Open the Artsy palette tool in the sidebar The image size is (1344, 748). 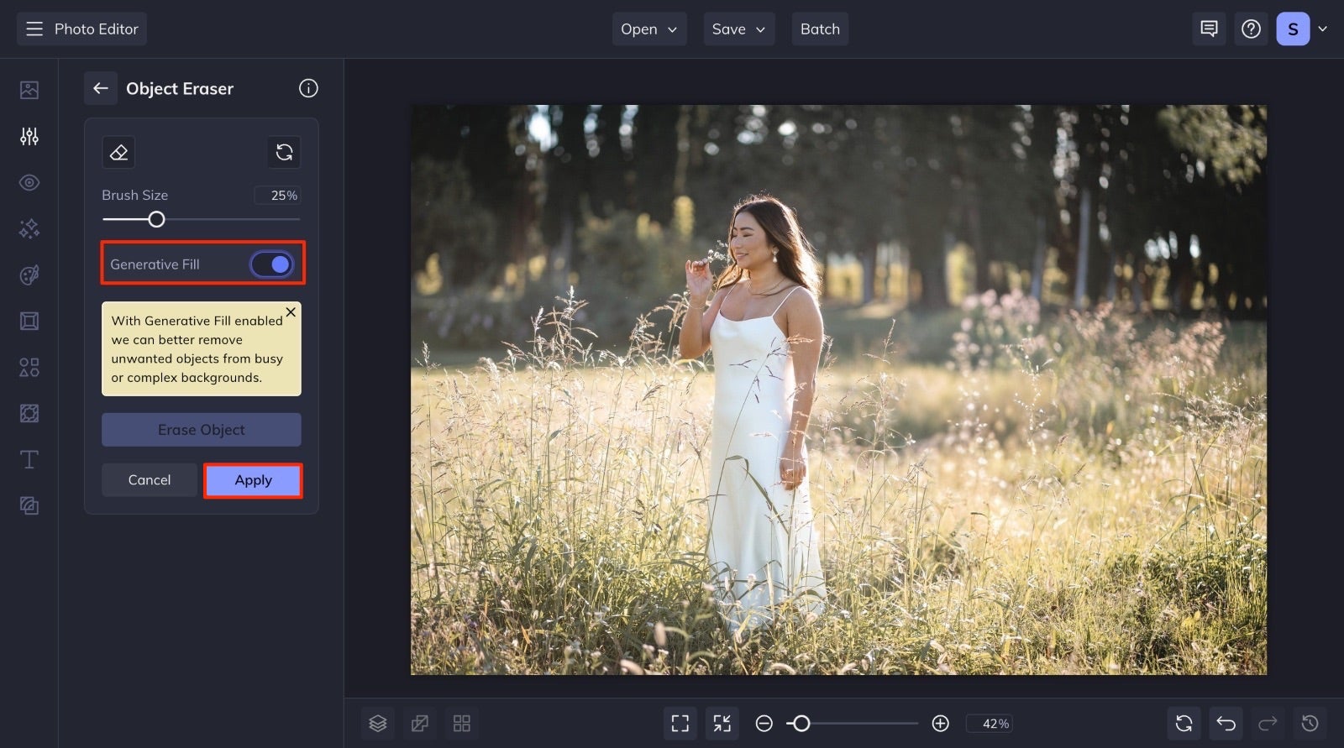(29, 275)
